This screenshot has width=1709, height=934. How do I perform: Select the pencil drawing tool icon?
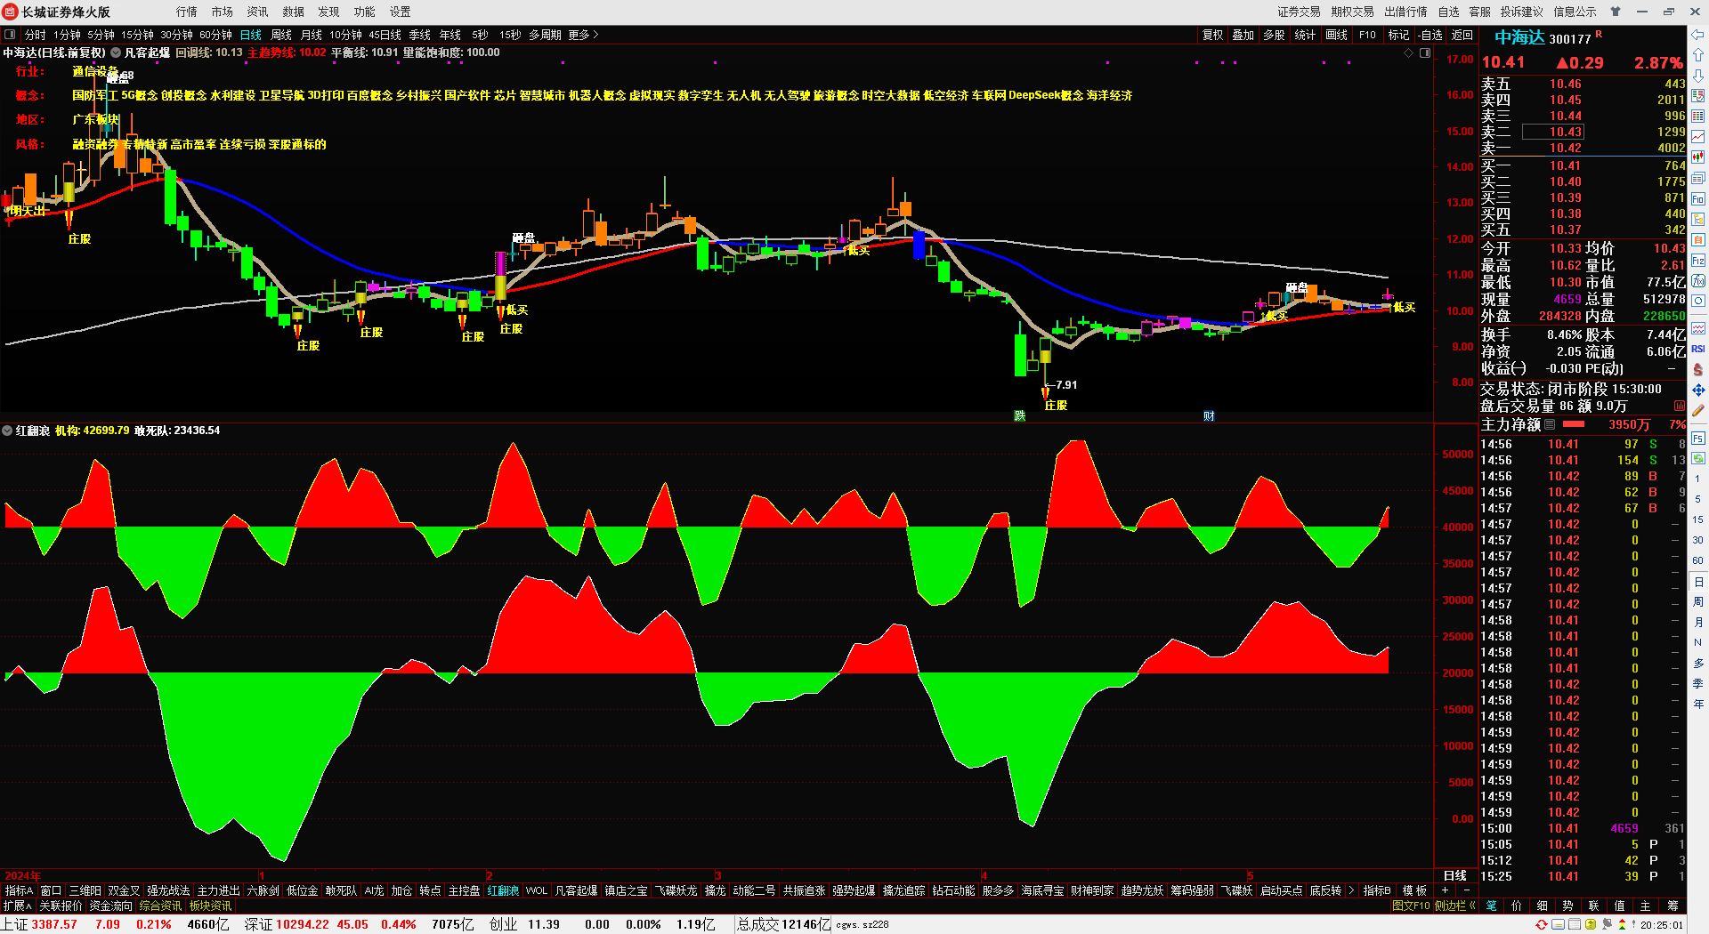pos(1698,410)
